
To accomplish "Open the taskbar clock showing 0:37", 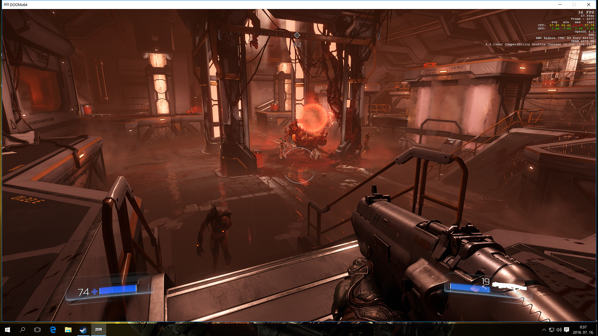I will click(x=583, y=330).
